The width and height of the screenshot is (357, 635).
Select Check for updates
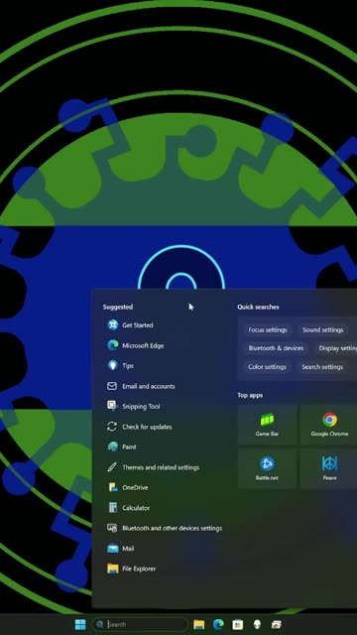(x=139, y=427)
